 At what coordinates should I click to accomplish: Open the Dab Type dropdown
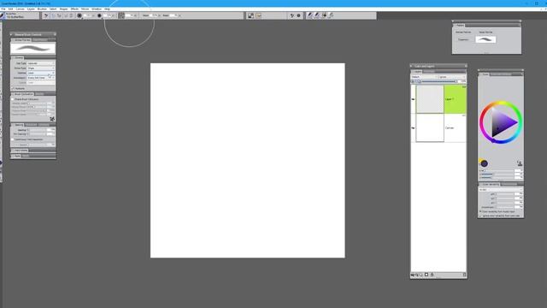[x=41, y=63]
